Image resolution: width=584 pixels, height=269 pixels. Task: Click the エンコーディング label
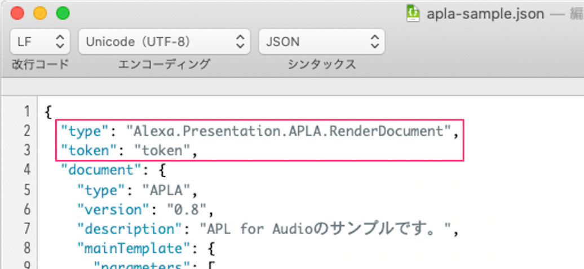pos(164,64)
